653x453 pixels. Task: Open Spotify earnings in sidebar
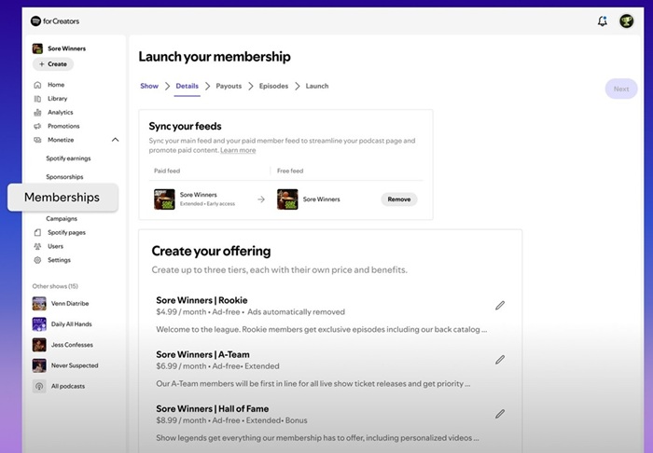[68, 158]
